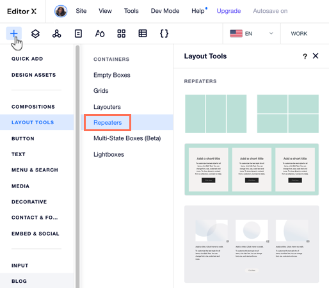This screenshot has width=329, height=288.
Task: Select the Design Assets category
Action: coord(34,75)
